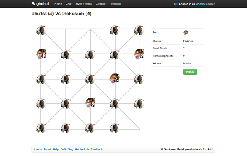The height and width of the screenshot is (156, 247).
Task: Select the goat at the board center
Action: 90,79
